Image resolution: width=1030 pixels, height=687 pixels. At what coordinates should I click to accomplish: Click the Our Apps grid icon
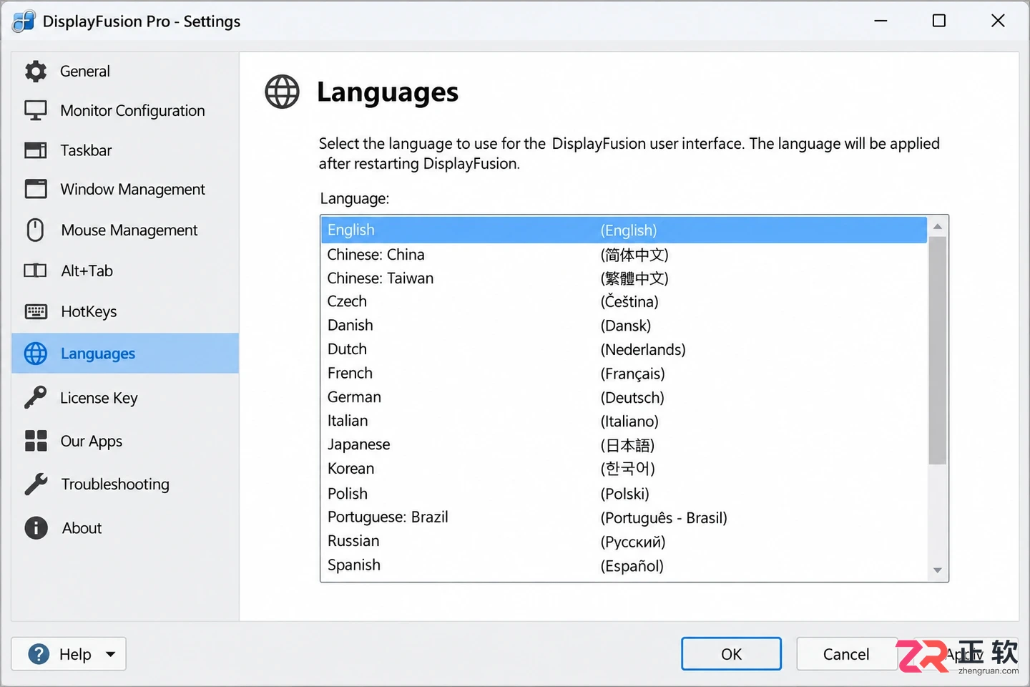coord(36,441)
